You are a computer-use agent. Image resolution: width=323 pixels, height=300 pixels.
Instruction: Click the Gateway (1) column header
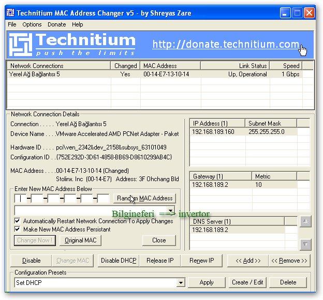[221, 176]
